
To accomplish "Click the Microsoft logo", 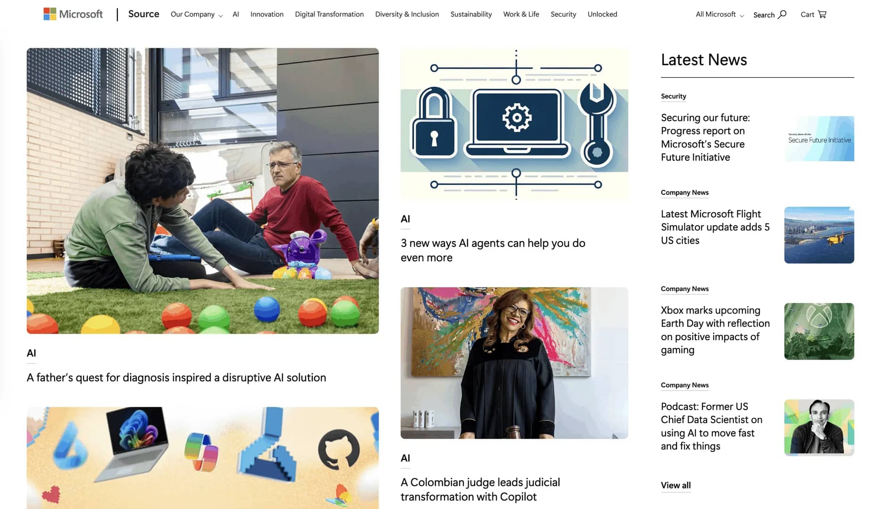I will coord(73,14).
